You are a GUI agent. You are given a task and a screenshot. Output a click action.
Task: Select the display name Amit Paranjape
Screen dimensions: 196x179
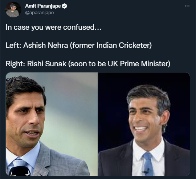43,6
